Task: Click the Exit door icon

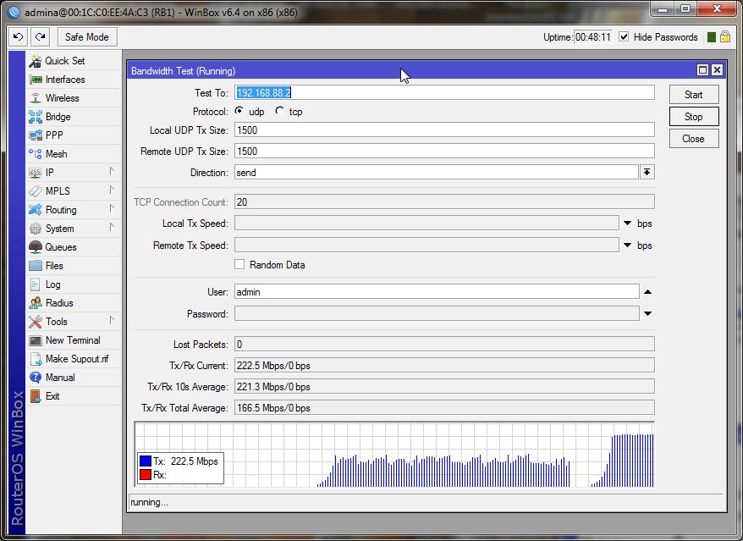Action: pyautogui.click(x=36, y=396)
